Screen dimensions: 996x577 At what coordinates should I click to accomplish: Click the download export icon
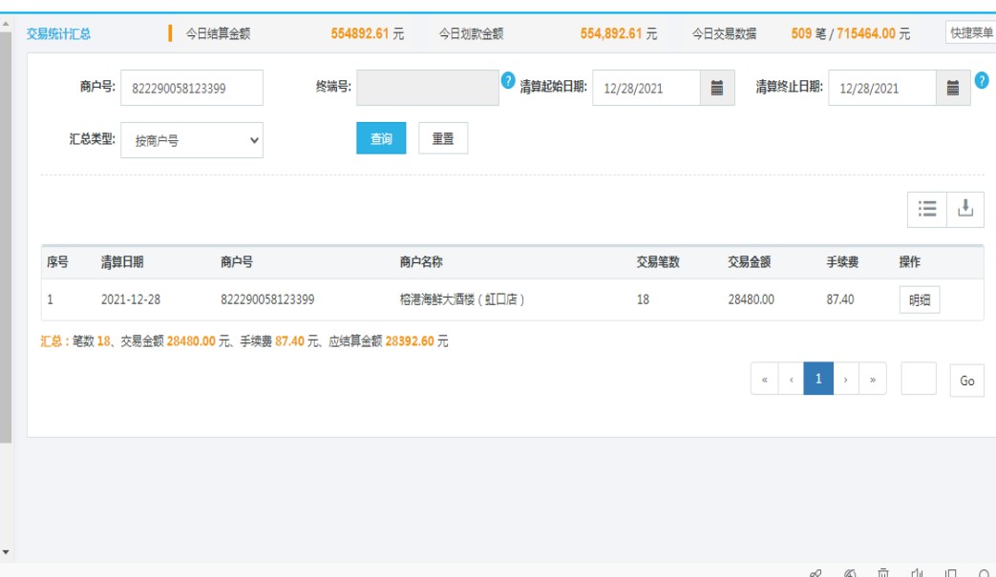point(965,210)
